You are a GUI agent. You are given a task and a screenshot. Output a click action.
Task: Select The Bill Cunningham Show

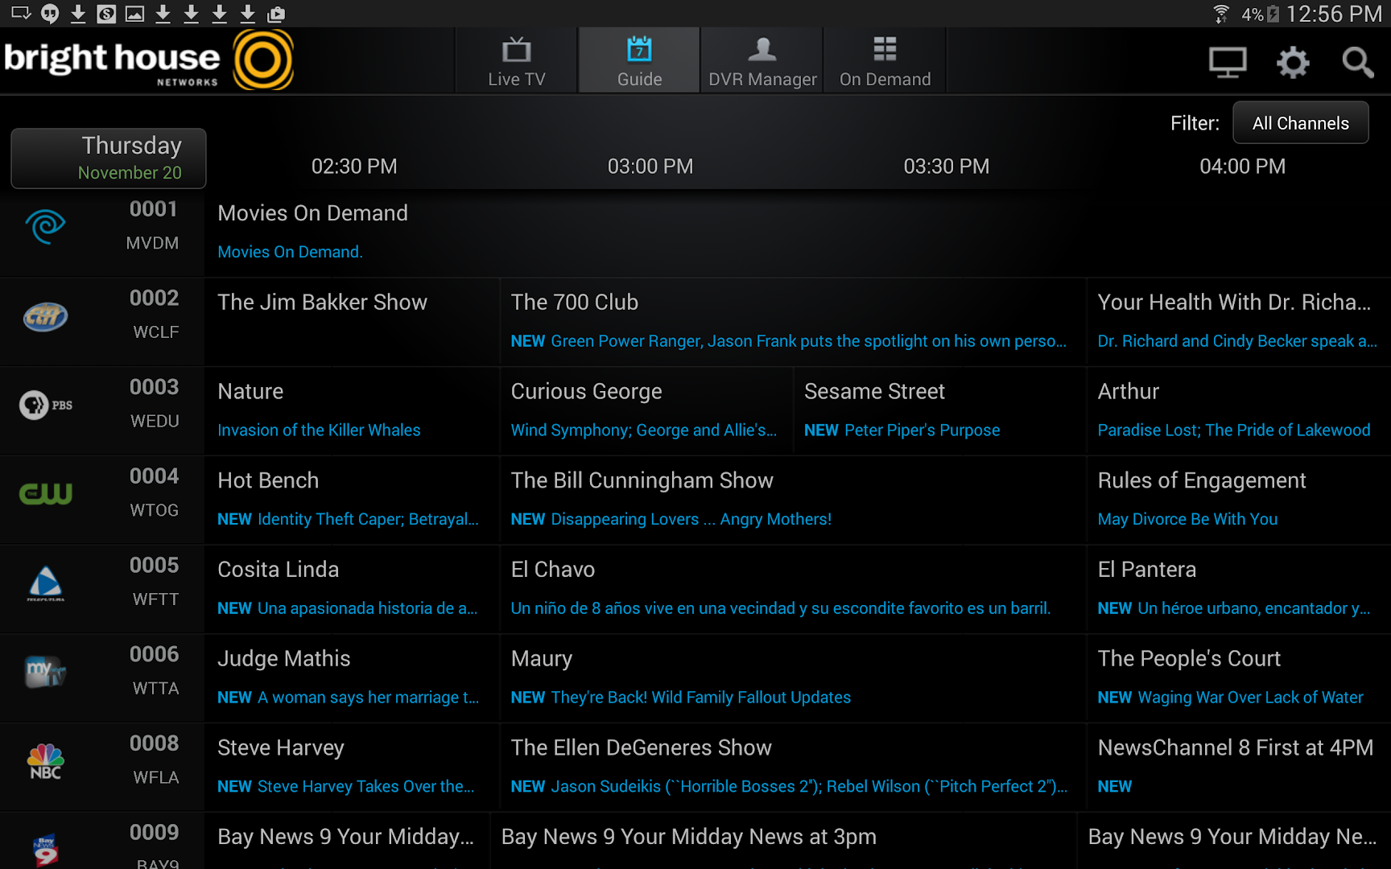793,500
